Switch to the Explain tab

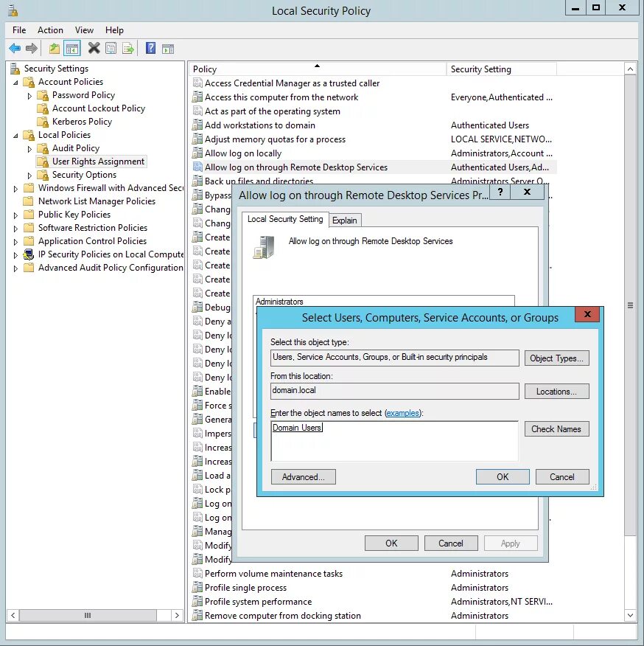pos(345,220)
